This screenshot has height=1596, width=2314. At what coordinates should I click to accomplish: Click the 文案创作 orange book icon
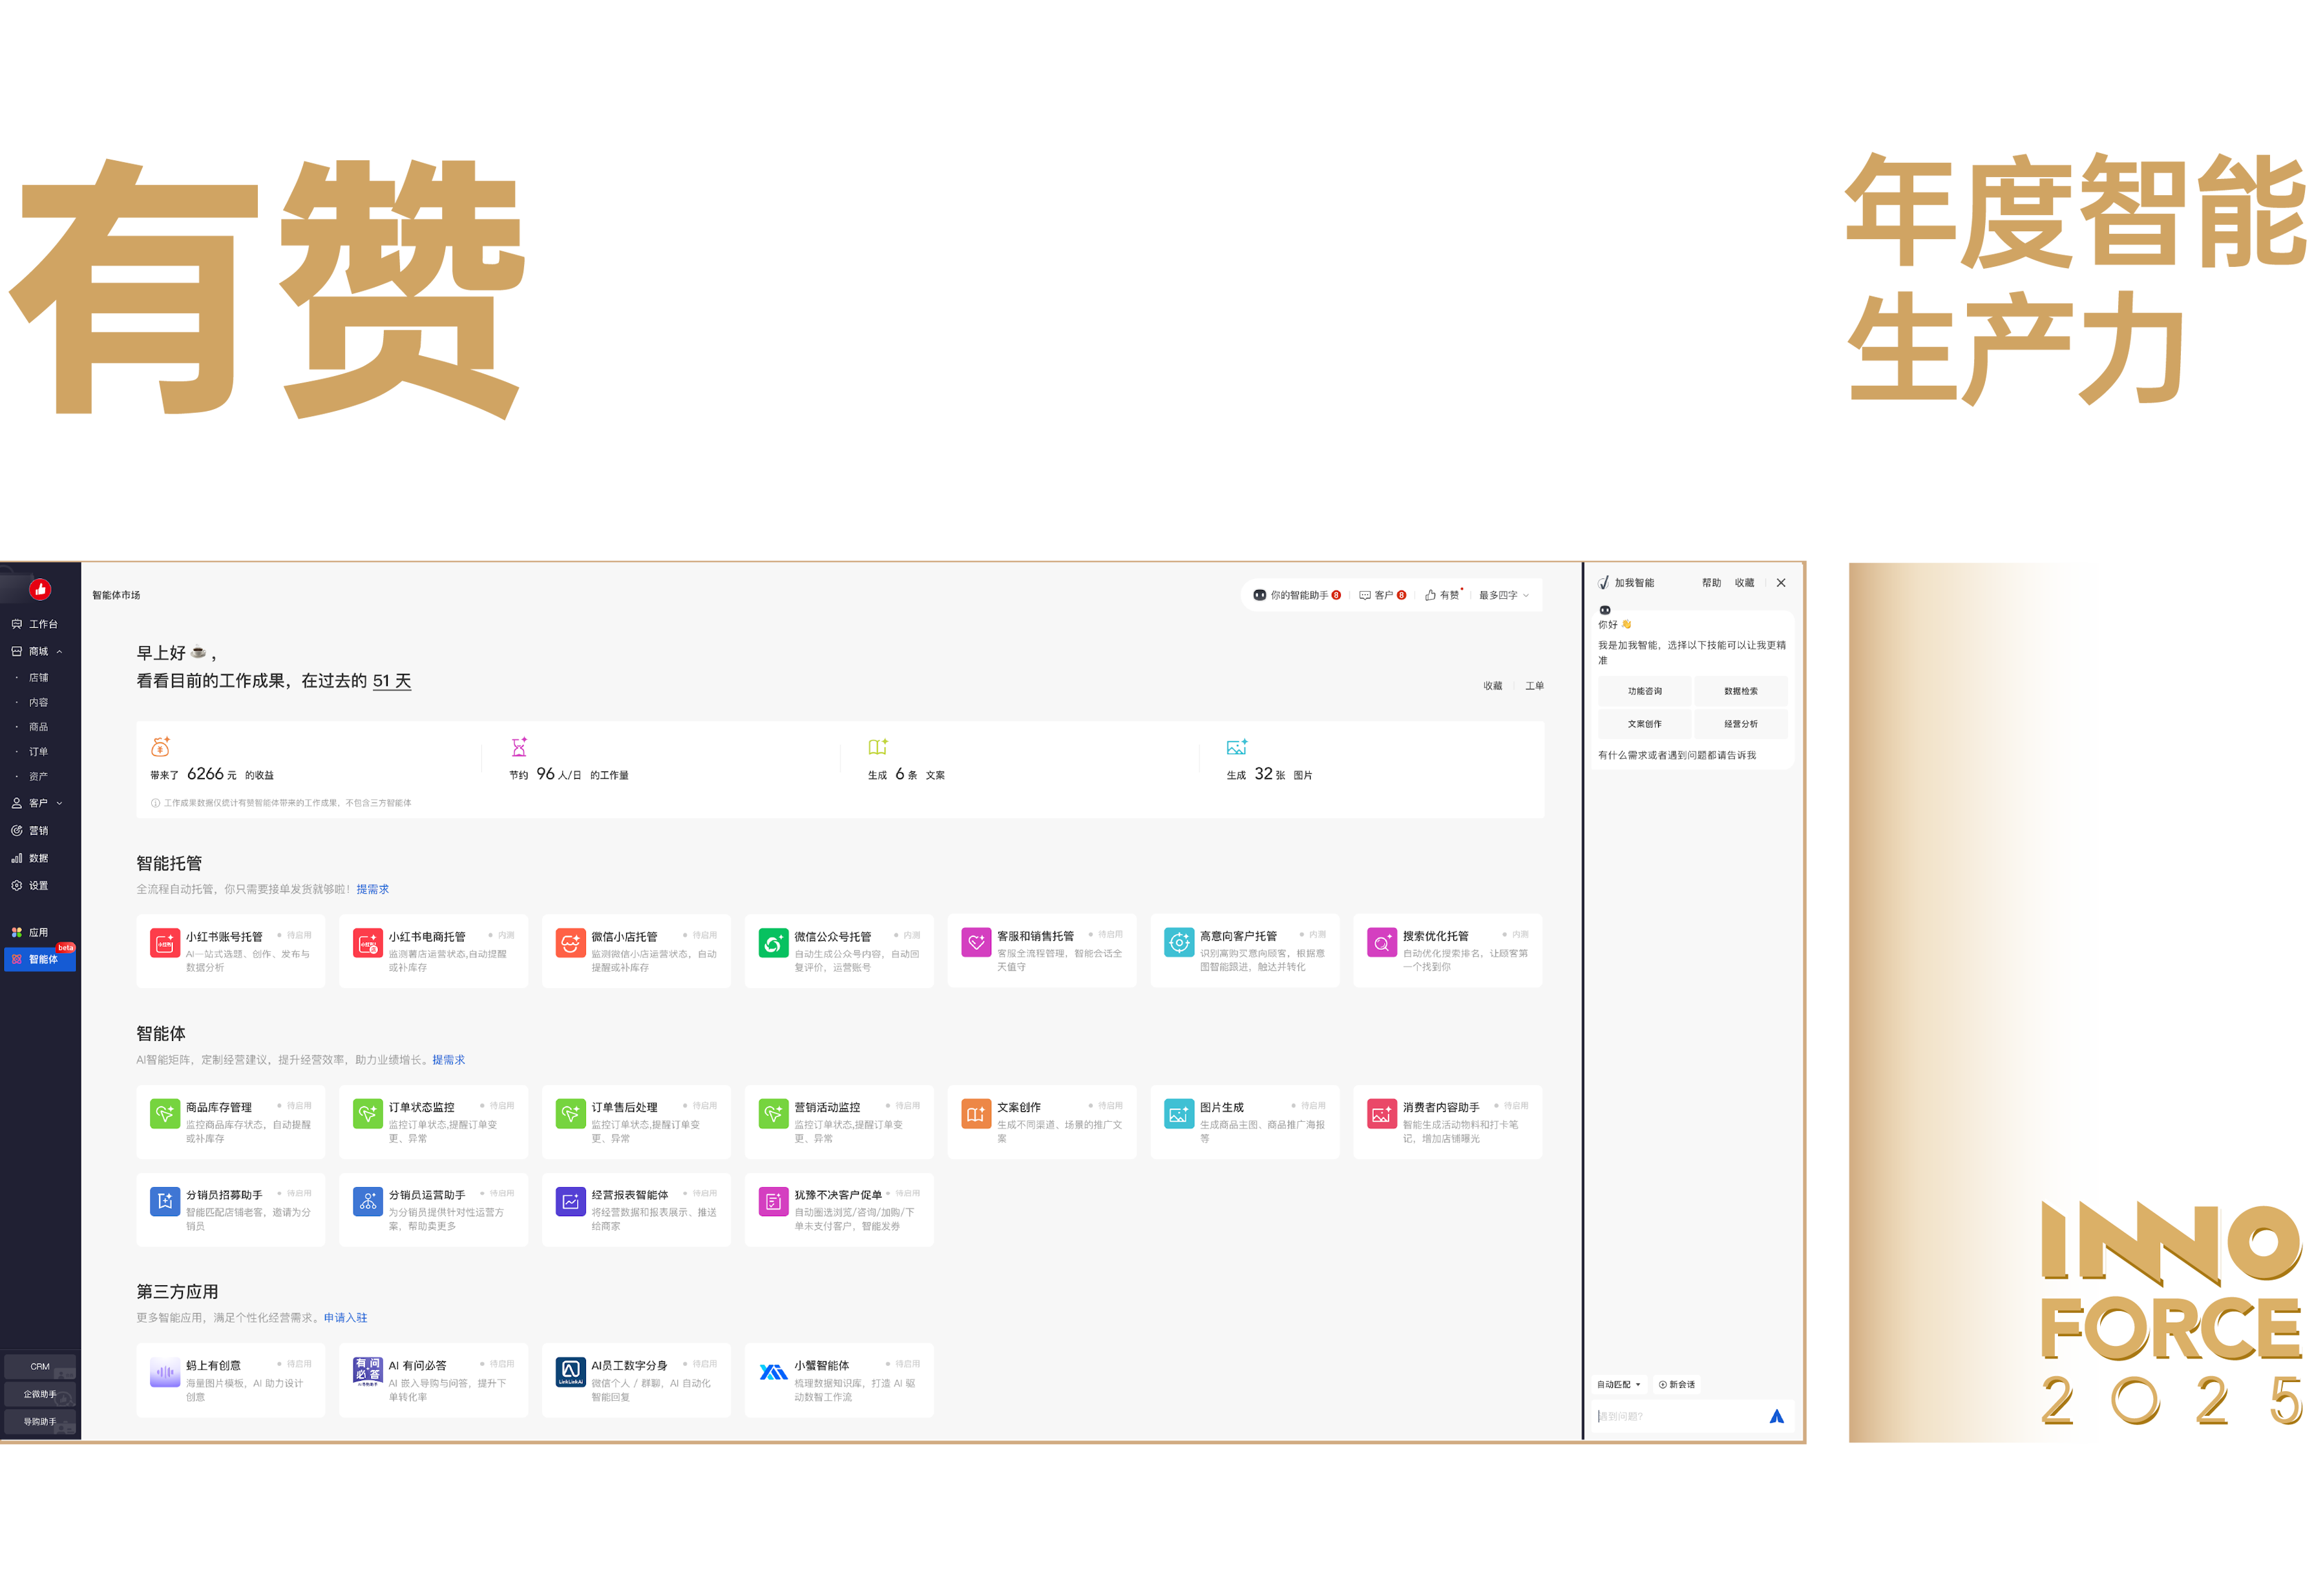(976, 1114)
